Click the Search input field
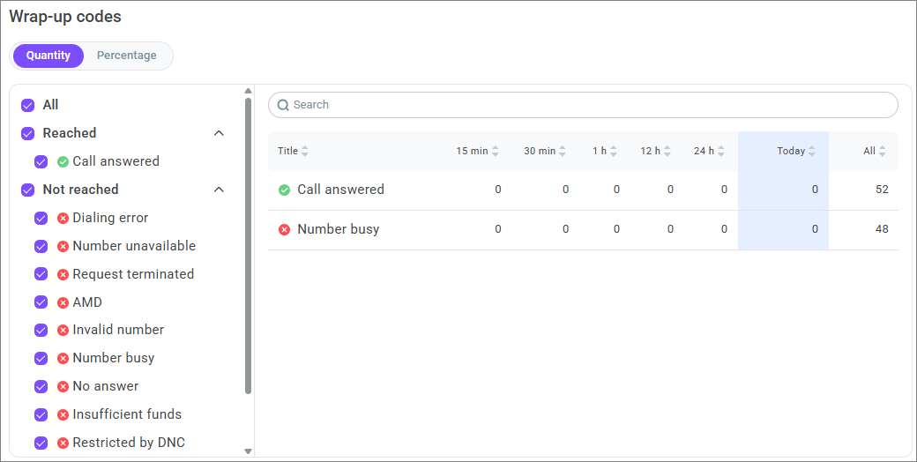 click(583, 105)
